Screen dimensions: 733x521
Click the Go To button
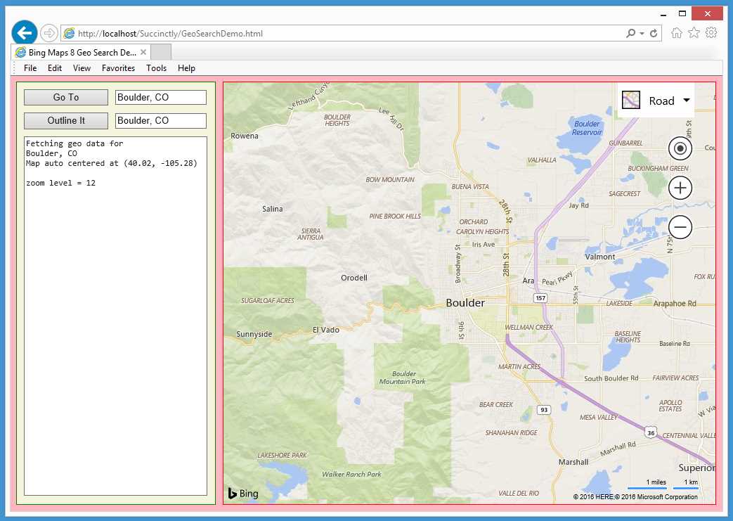pyautogui.click(x=65, y=97)
